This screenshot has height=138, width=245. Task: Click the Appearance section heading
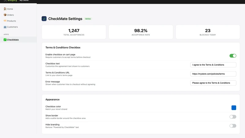[x=52, y=99]
